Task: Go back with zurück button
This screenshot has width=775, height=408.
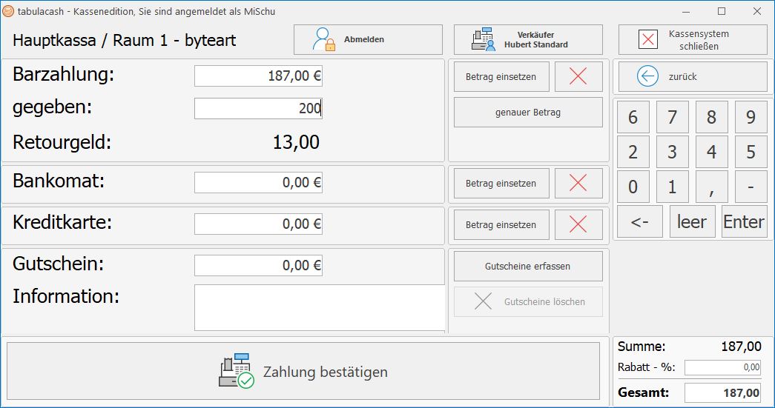Action: pyautogui.click(x=693, y=76)
